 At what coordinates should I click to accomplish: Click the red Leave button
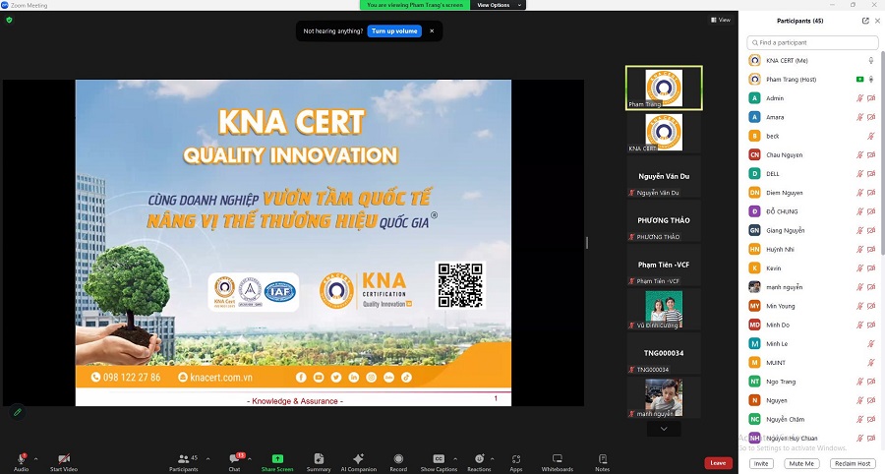tap(718, 463)
